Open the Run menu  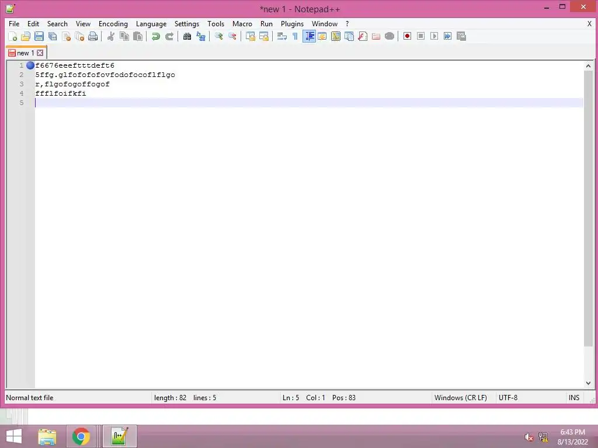[x=266, y=23]
